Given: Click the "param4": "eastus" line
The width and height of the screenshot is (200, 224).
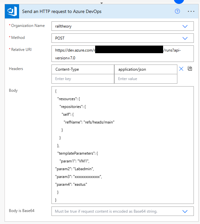Looking at the screenshot, I should (x=71, y=184).
